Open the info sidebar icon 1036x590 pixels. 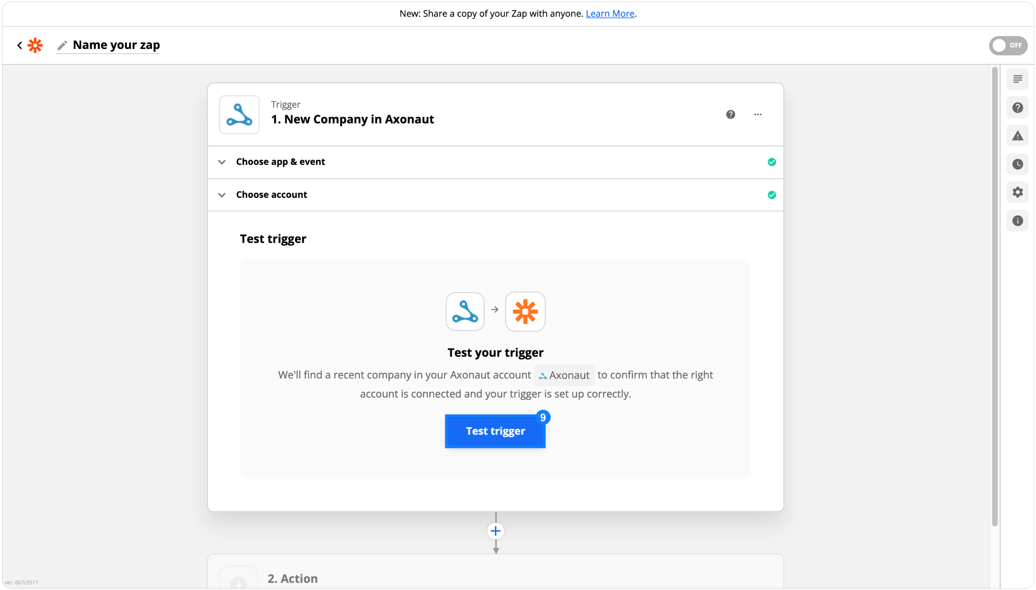[1017, 221]
